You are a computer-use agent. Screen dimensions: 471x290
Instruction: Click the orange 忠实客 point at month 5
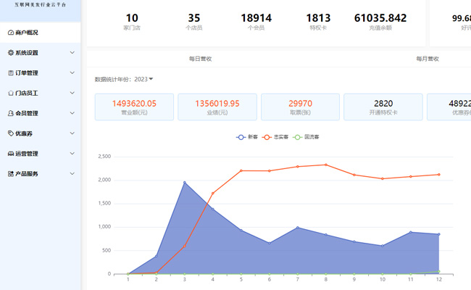point(241,170)
